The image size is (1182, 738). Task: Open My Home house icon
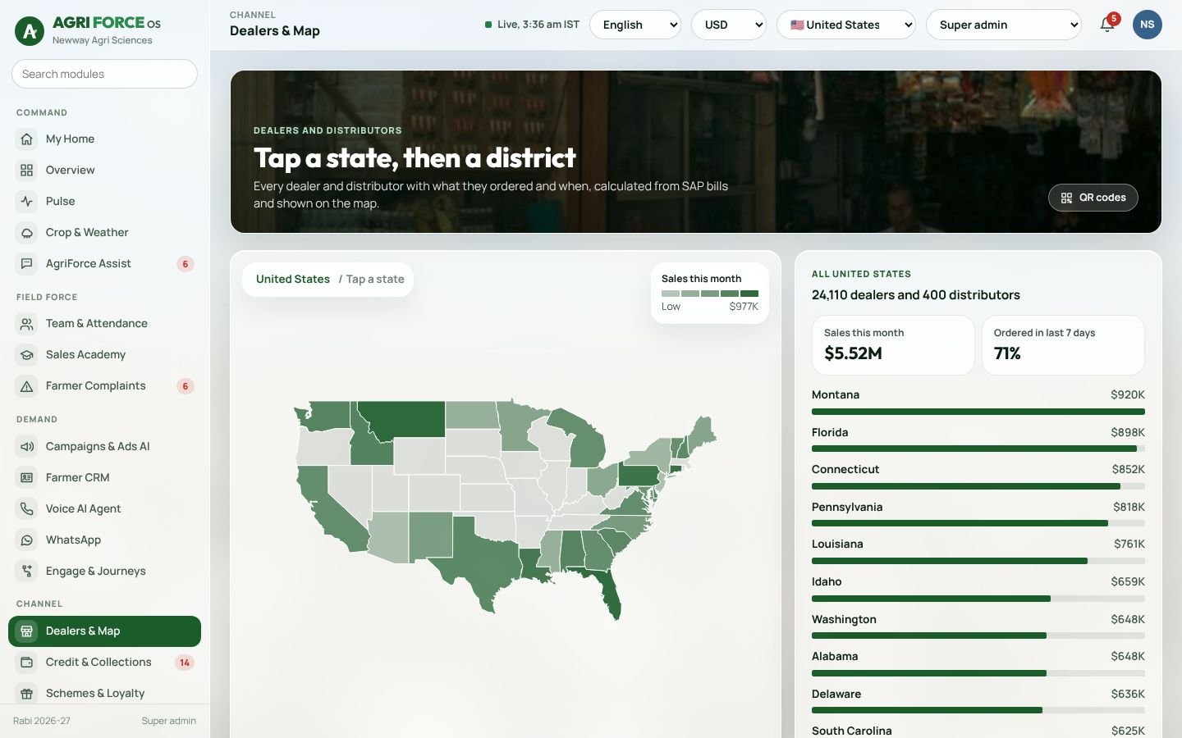27,139
